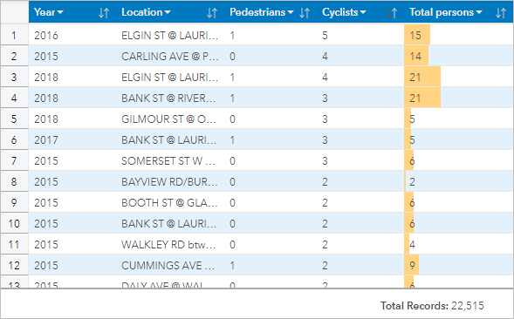This screenshot has height=319, width=514.
Task: Select row number 10 header
Action: pos(14,223)
